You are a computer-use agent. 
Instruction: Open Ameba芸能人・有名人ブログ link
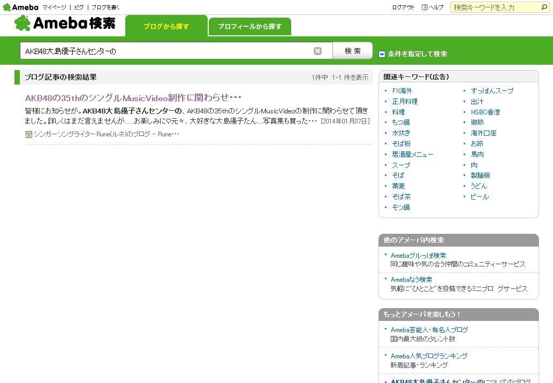point(429,330)
